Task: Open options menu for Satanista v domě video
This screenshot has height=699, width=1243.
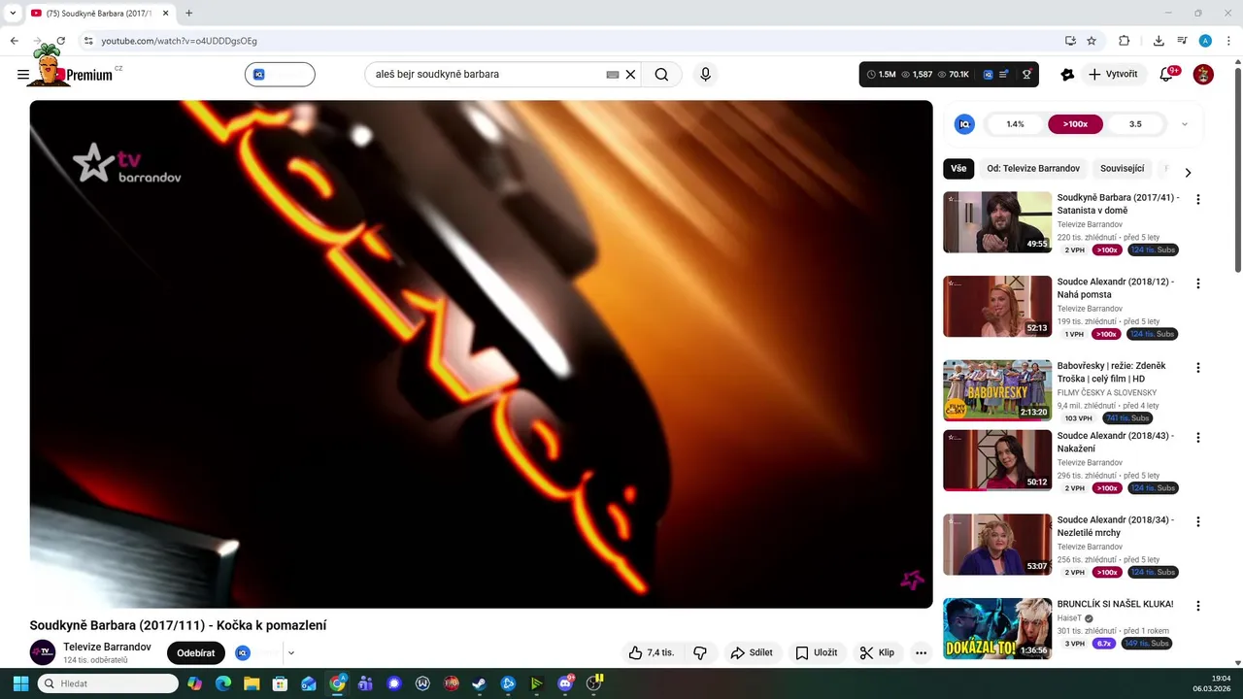Action: (1198, 199)
